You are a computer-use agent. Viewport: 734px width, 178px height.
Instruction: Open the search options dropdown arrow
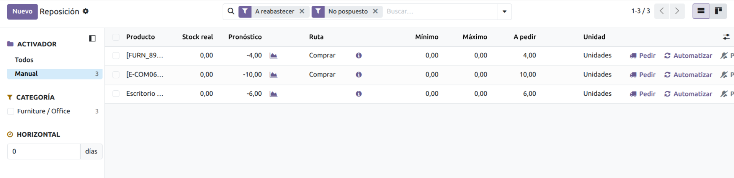(x=505, y=11)
